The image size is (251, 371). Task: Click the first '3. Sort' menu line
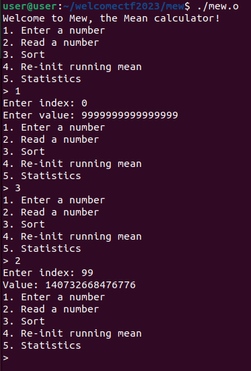click(24, 55)
